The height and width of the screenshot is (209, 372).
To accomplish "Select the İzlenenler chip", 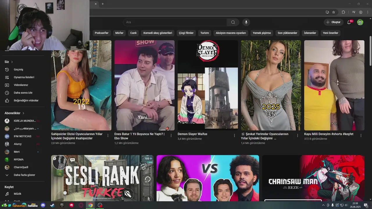I will click(310, 33).
